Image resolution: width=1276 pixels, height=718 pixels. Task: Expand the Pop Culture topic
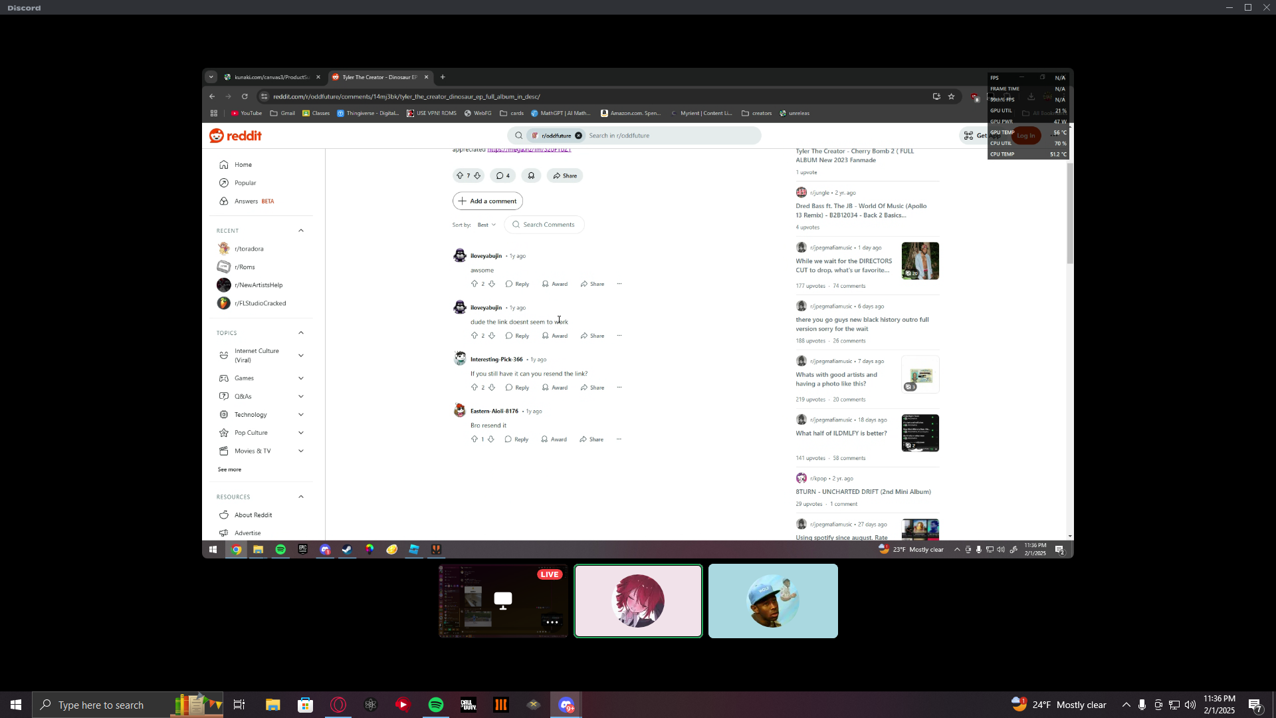tap(301, 433)
